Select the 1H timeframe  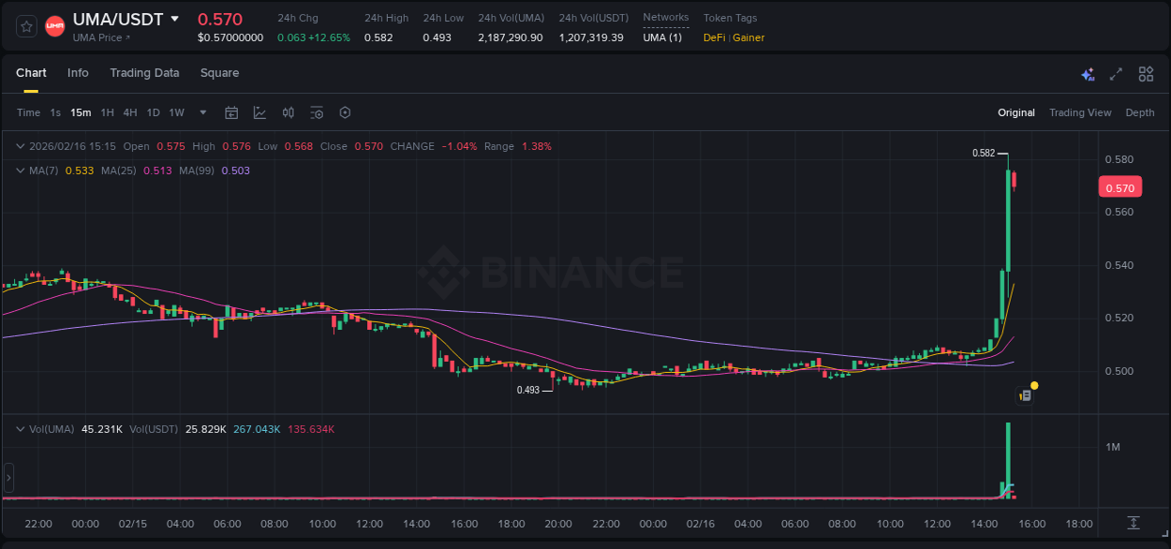[108, 112]
